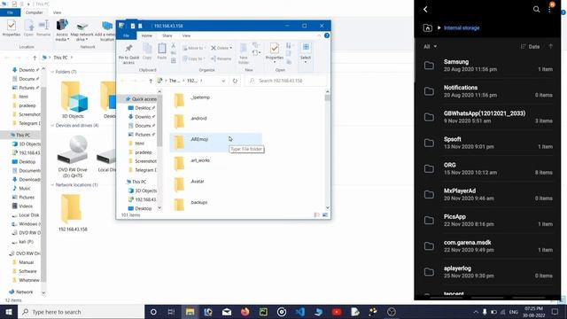Switch to large icons view in front window
Image resolution: width=567 pixels, height=319 pixels.
[325, 214]
